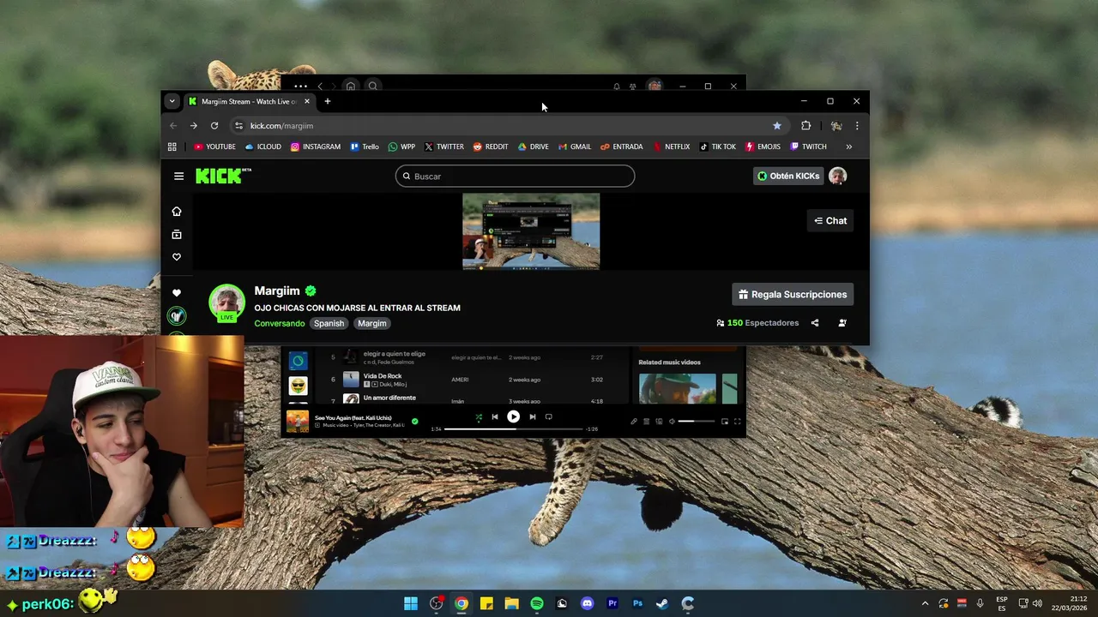Expand Chrome tab search dropdown
The width and height of the screenshot is (1098, 617).
coord(172,101)
